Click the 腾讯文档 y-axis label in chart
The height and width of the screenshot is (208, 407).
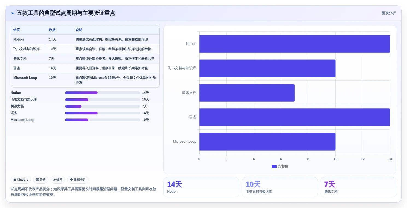click(x=189, y=93)
